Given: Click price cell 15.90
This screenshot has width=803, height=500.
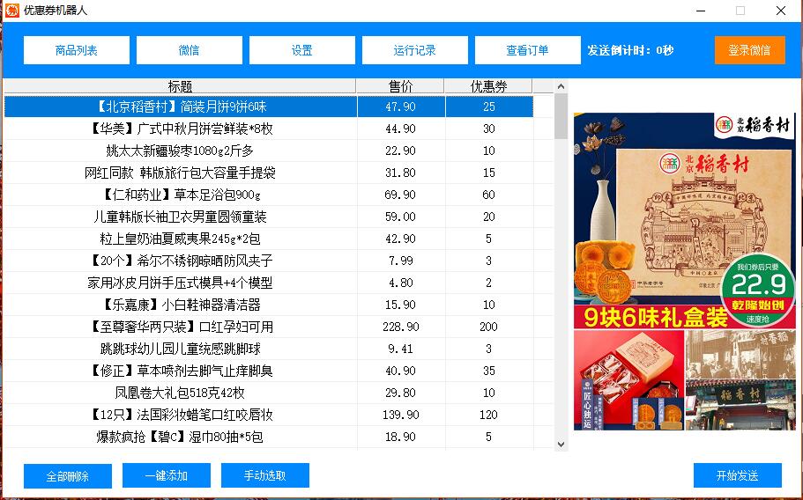Looking at the screenshot, I should [x=401, y=305].
